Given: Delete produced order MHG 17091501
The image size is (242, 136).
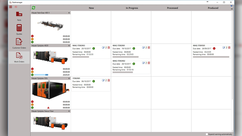Looking at the screenshot, I should (x=229, y=48).
